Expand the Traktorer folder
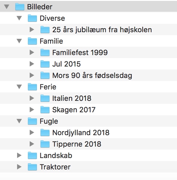Screen dimensions: 177x180 point(19,167)
